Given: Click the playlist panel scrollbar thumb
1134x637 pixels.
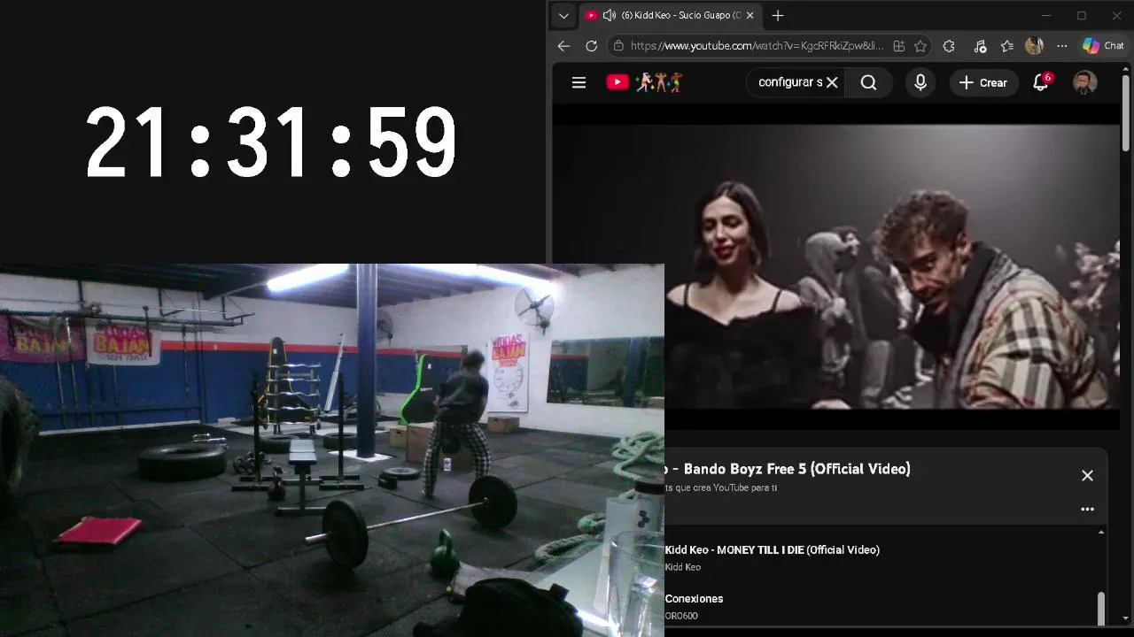Looking at the screenshot, I should click(1101, 607).
